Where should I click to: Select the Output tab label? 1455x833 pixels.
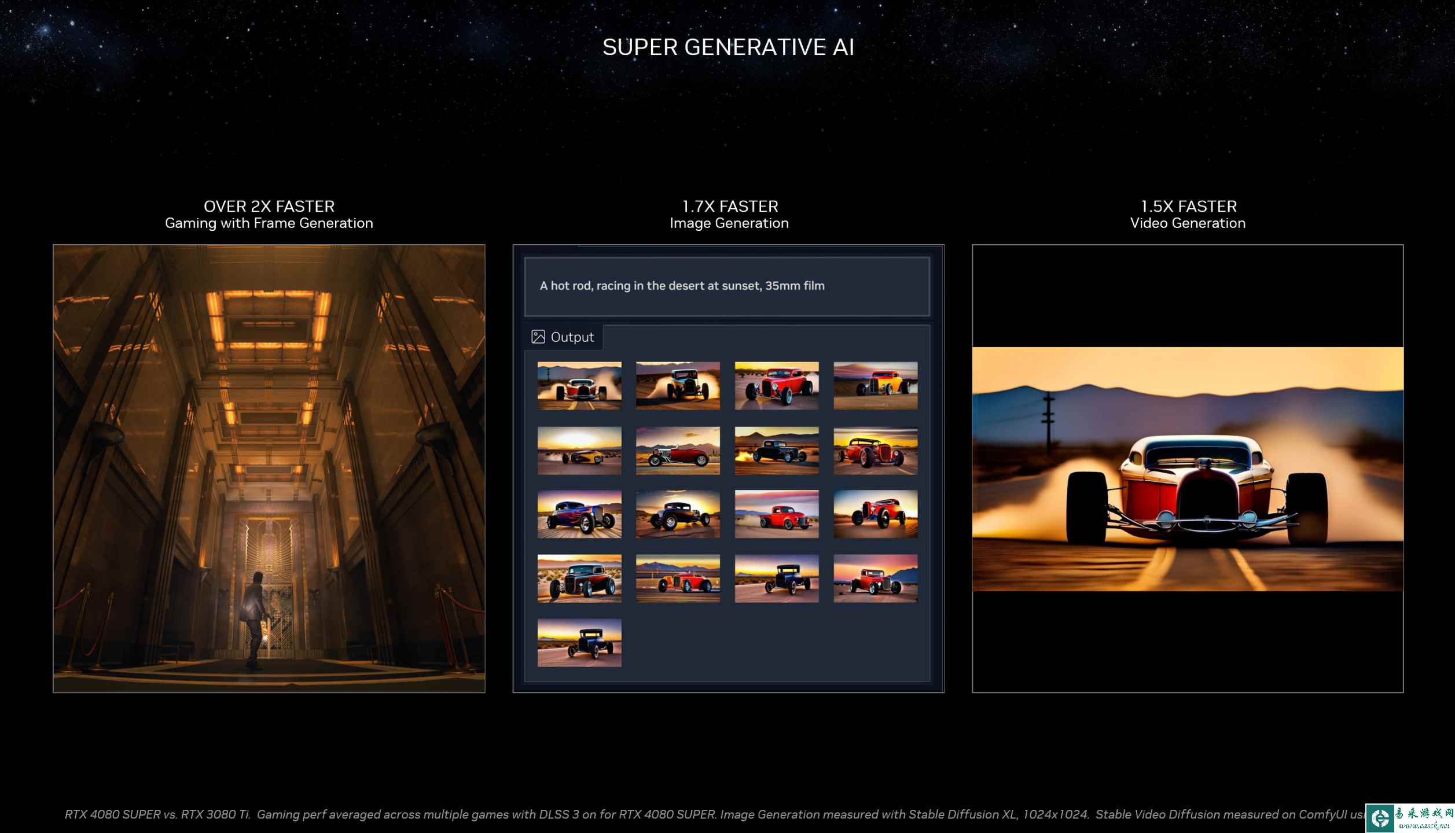click(572, 337)
